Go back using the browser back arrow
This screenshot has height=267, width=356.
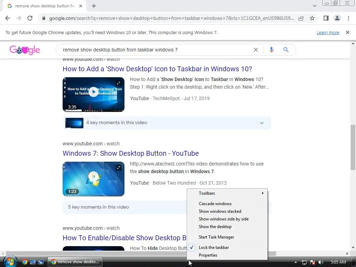(8, 18)
